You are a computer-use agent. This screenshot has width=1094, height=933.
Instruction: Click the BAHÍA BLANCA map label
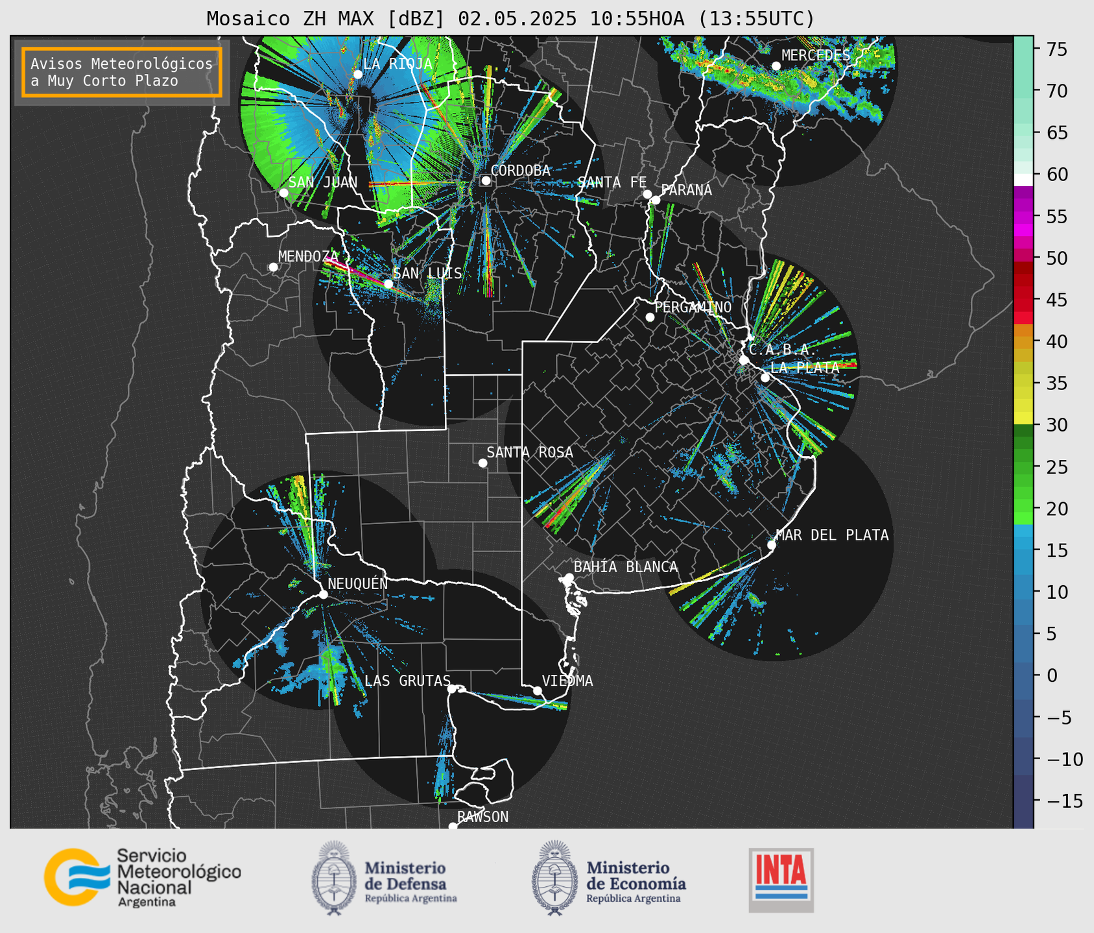(x=626, y=567)
